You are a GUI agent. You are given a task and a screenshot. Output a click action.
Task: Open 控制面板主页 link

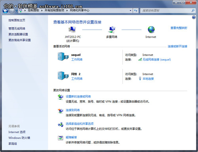17,20
